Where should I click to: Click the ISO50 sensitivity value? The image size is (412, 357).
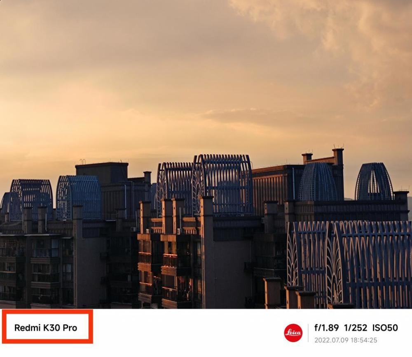point(385,328)
